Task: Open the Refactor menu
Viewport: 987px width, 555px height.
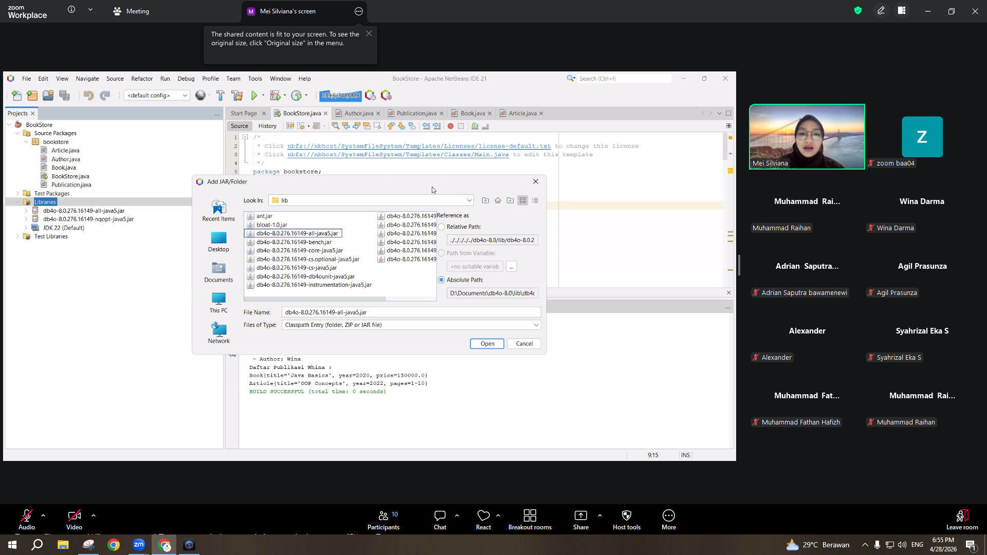Action: 142,79
